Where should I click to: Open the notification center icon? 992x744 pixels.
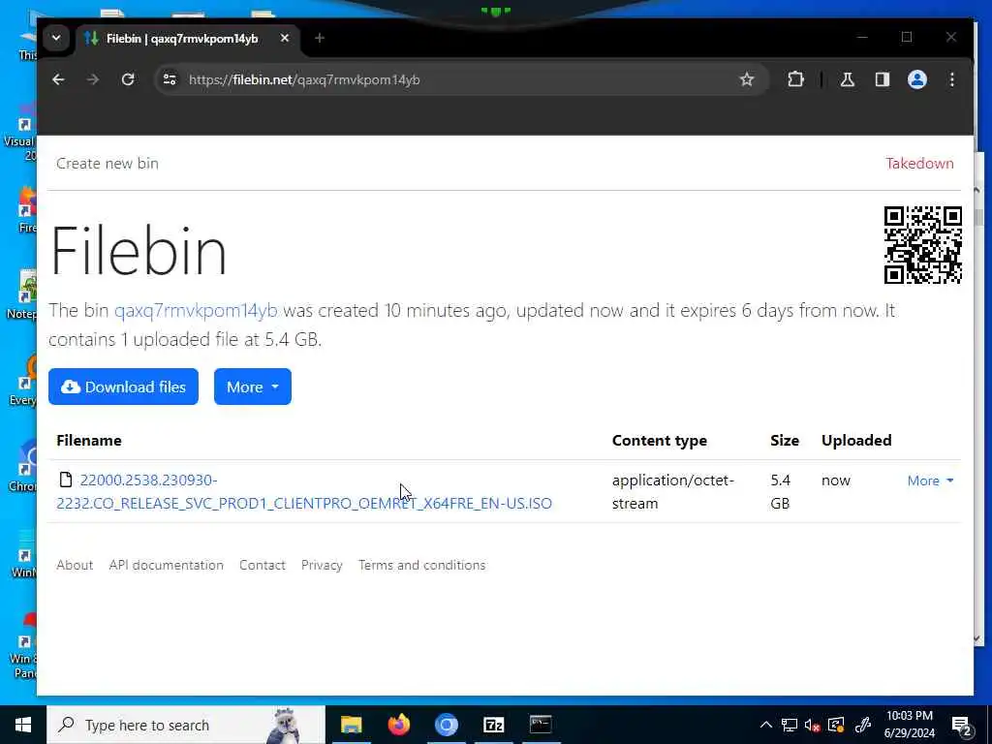[962, 725]
